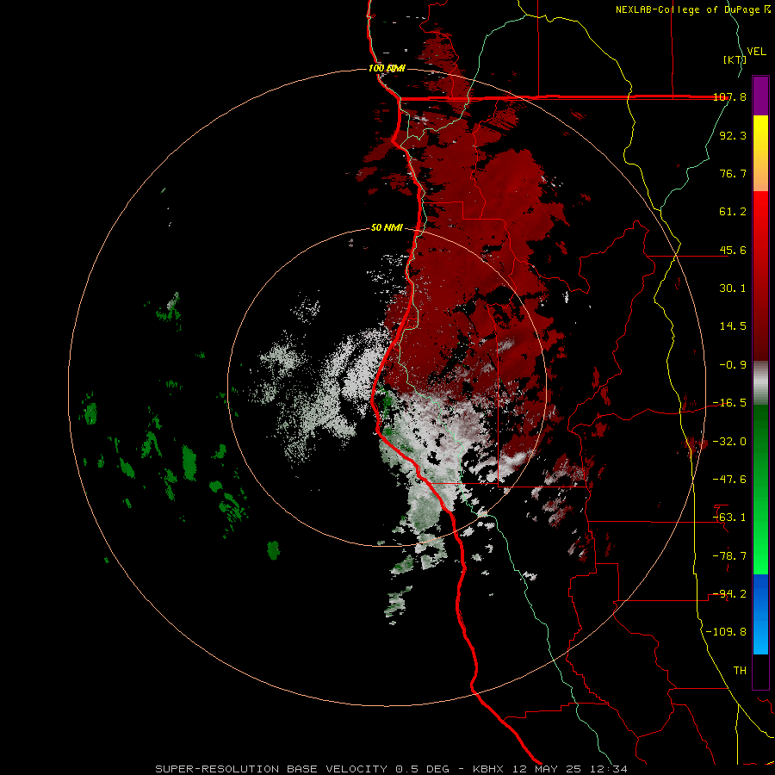Select the -0.9 legend value
775x775 pixels.
tap(733, 365)
